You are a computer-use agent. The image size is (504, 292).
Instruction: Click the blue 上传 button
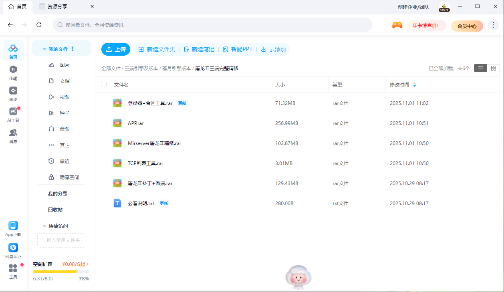(x=116, y=49)
